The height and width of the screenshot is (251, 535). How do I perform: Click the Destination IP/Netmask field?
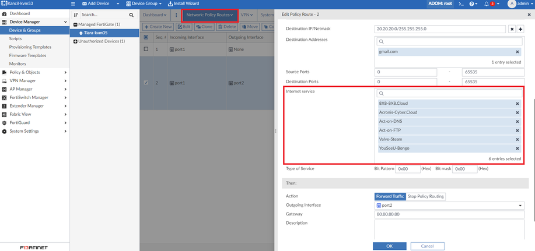click(440, 29)
